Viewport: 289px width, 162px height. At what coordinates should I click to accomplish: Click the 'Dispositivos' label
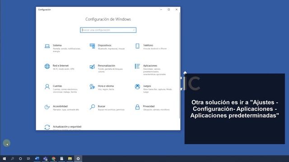coord(104,45)
